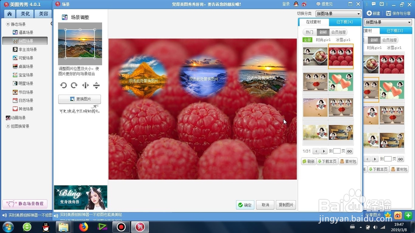Go to next material page in dialog
The image size is (415, 233).
pyautogui.click(x=324, y=151)
